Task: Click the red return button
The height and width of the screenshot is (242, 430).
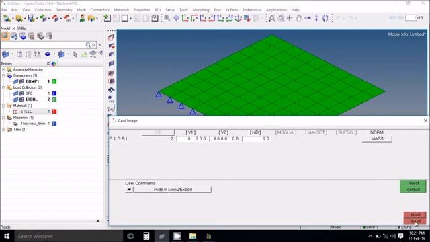Action: [415, 221]
